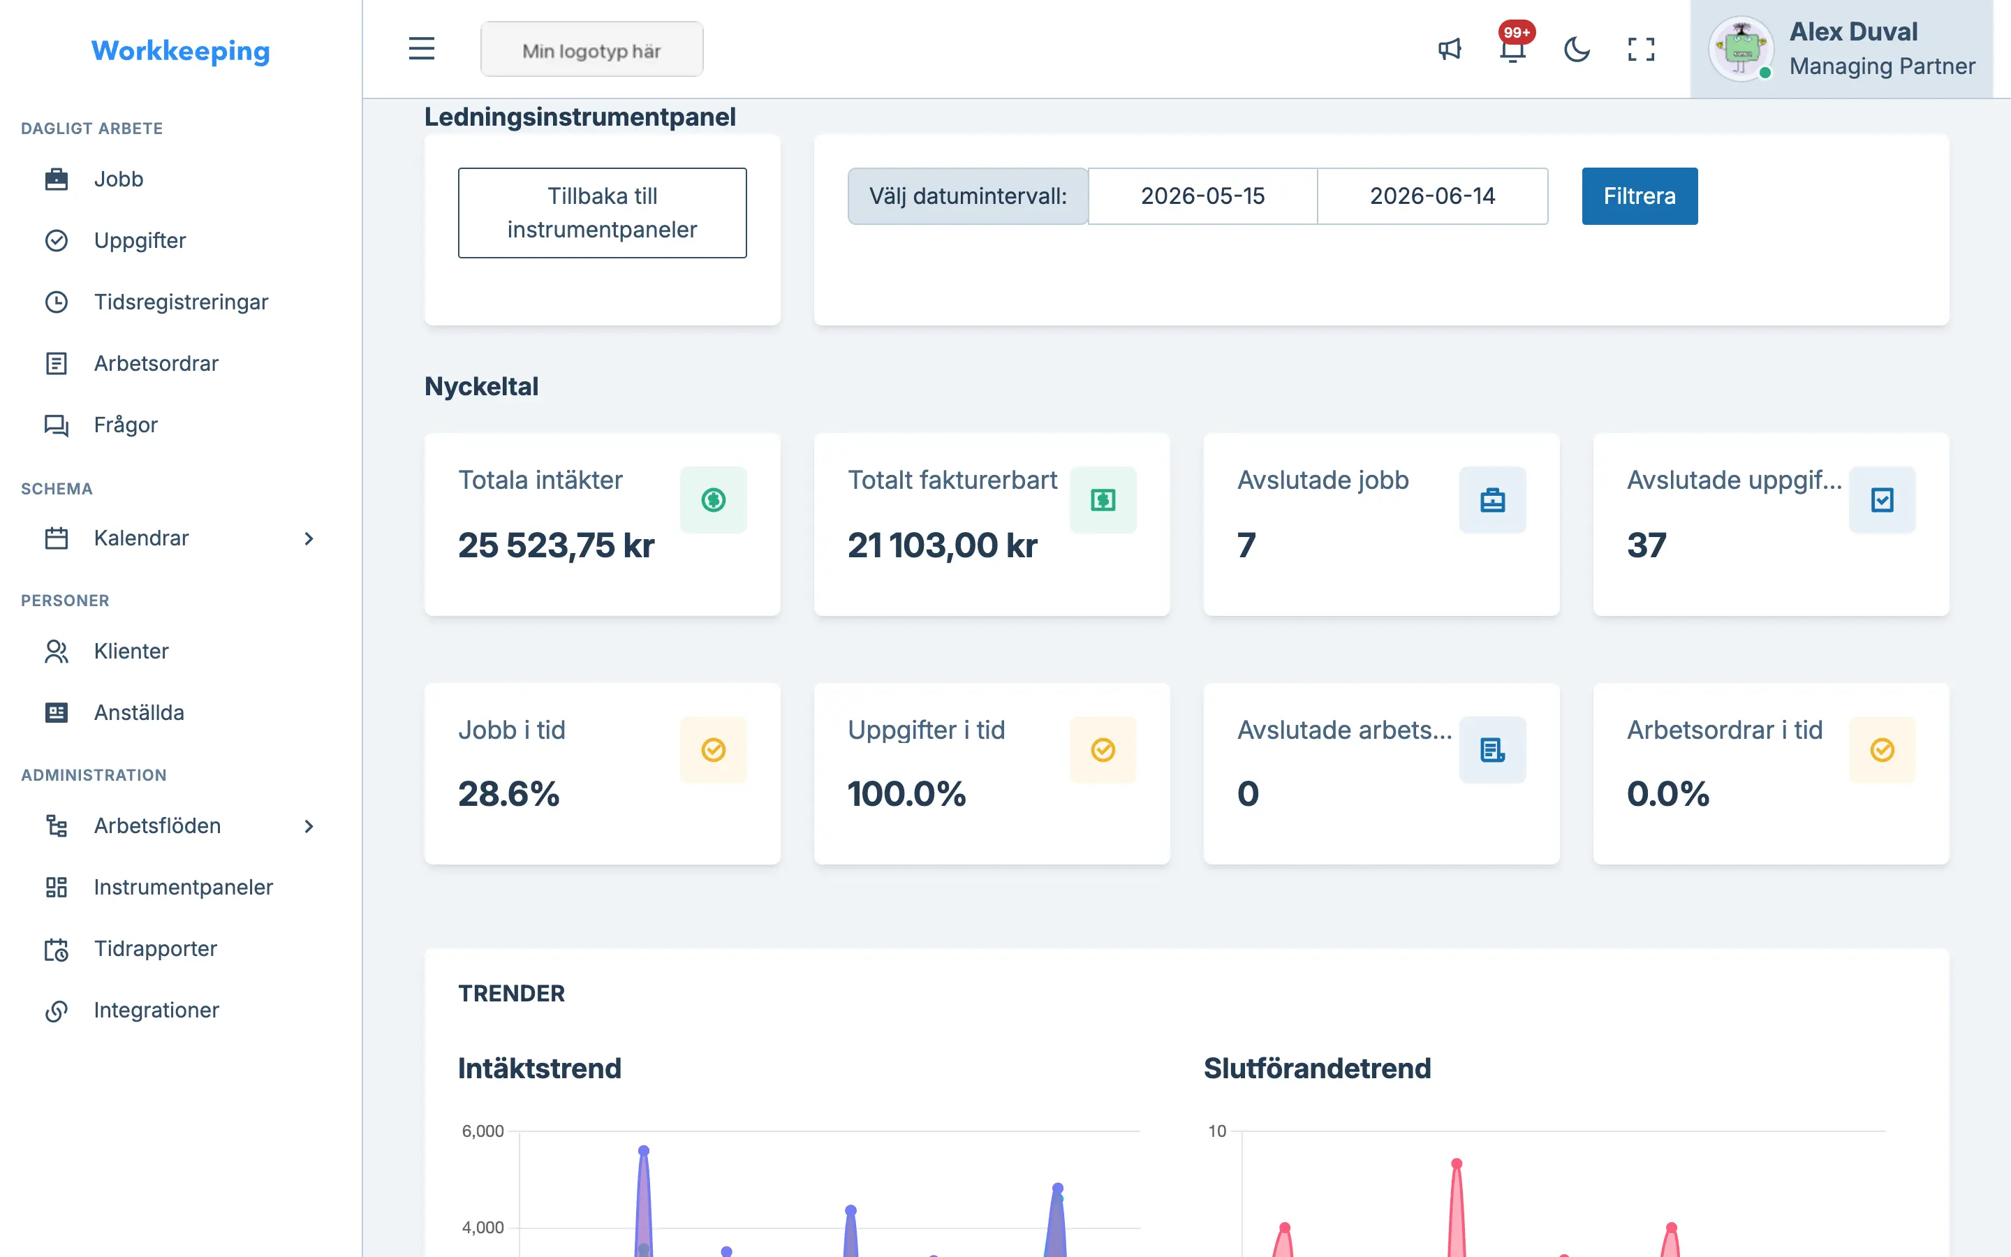
Task: Click the Frågor chat bubbles icon
Action: pyautogui.click(x=57, y=425)
